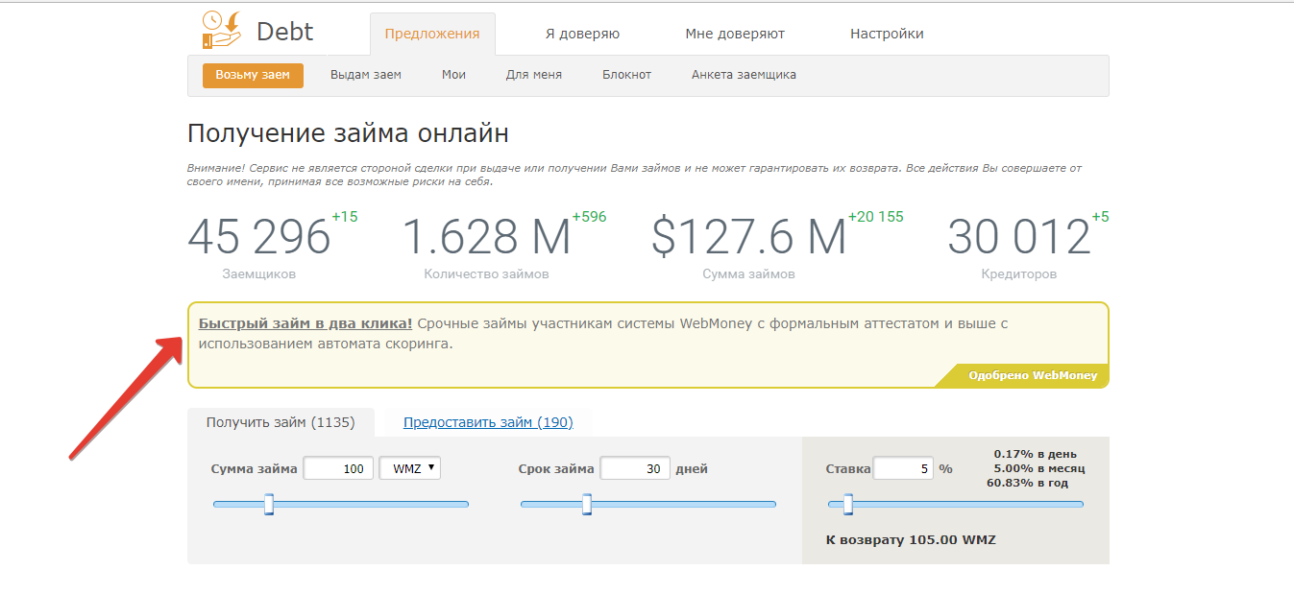Image resolution: width=1294 pixels, height=594 pixels.
Task: Select the Выдам заем submenu item
Action: pyautogui.click(x=366, y=75)
